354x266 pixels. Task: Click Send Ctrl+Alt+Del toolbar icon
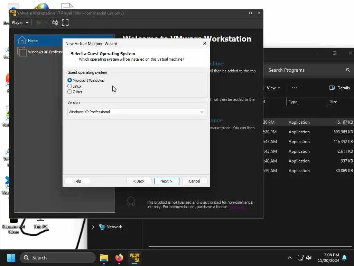[55, 23]
